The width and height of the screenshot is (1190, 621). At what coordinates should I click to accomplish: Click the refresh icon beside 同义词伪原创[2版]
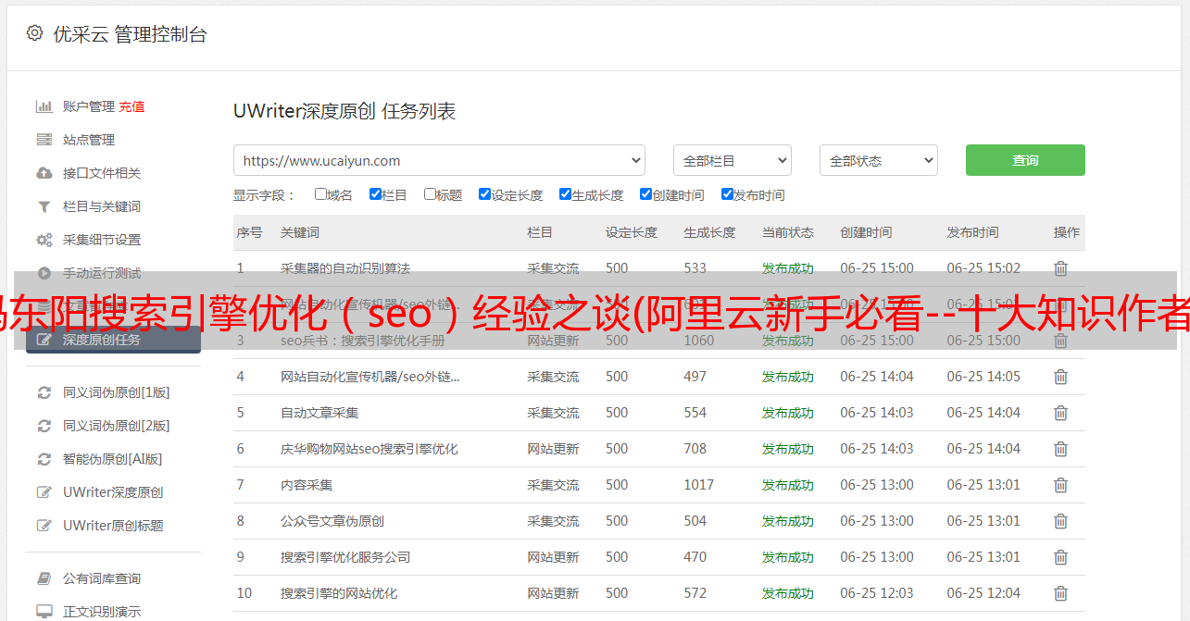(x=44, y=426)
